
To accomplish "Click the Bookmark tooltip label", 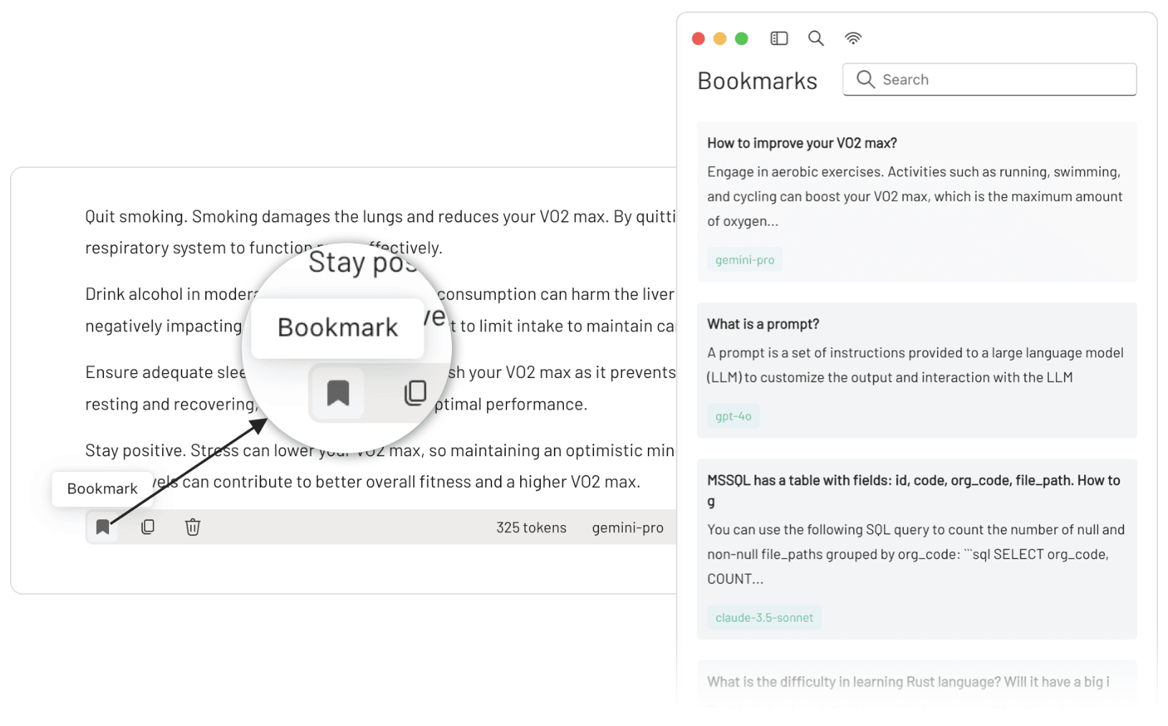I will pyautogui.click(x=102, y=489).
